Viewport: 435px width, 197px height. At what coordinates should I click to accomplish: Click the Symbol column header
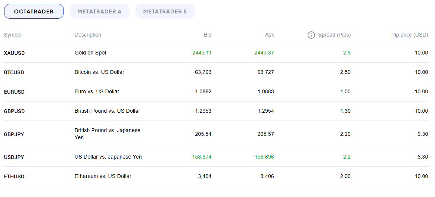pyautogui.click(x=13, y=35)
